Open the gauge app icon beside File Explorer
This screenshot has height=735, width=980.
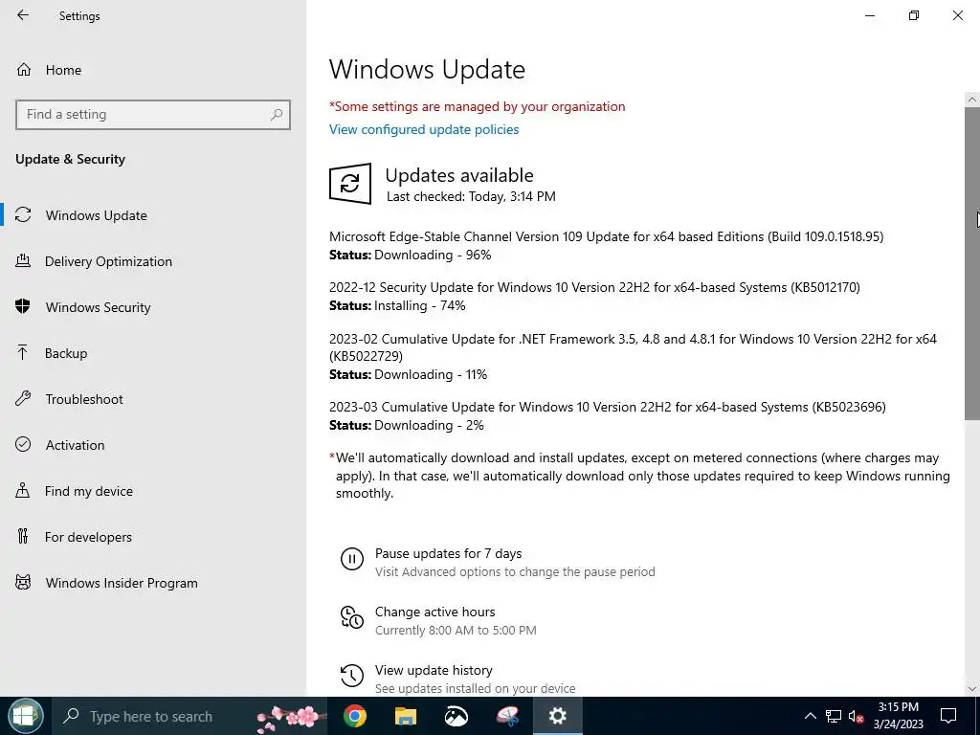[x=457, y=716]
